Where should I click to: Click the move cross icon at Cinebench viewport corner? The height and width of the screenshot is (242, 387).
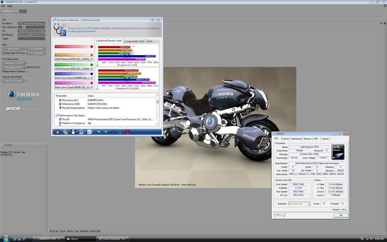[x=381, y=23]
